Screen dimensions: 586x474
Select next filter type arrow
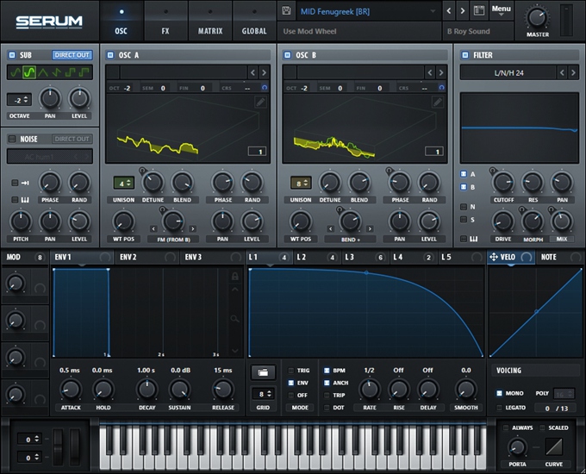click(x=573, y=72)
